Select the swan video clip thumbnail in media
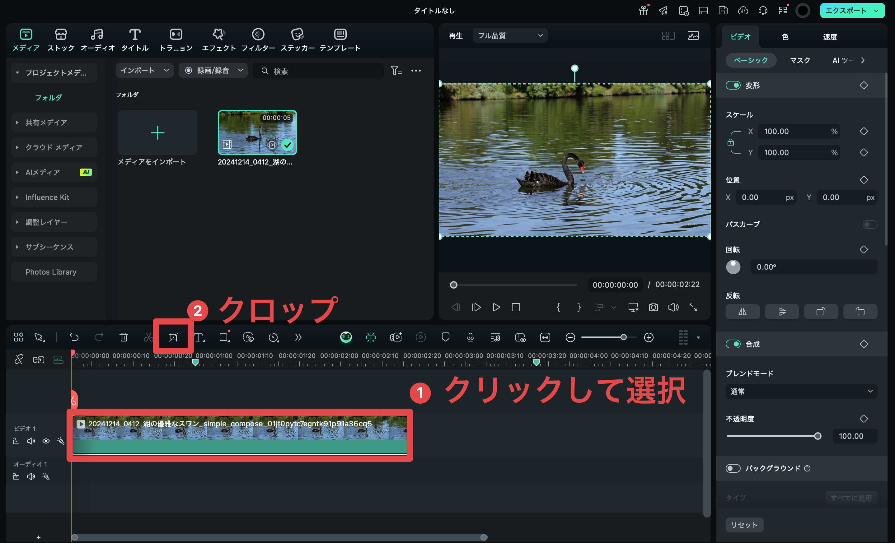Viewport: 895px width, 543px height. pyautogui.click(x=257, y=132)
